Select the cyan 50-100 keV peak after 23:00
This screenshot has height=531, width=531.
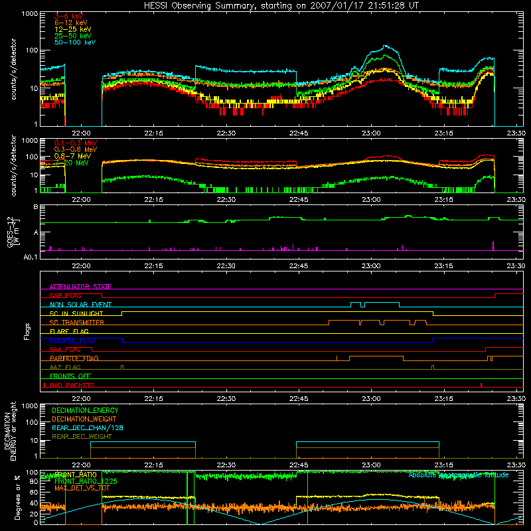point(386,46)
